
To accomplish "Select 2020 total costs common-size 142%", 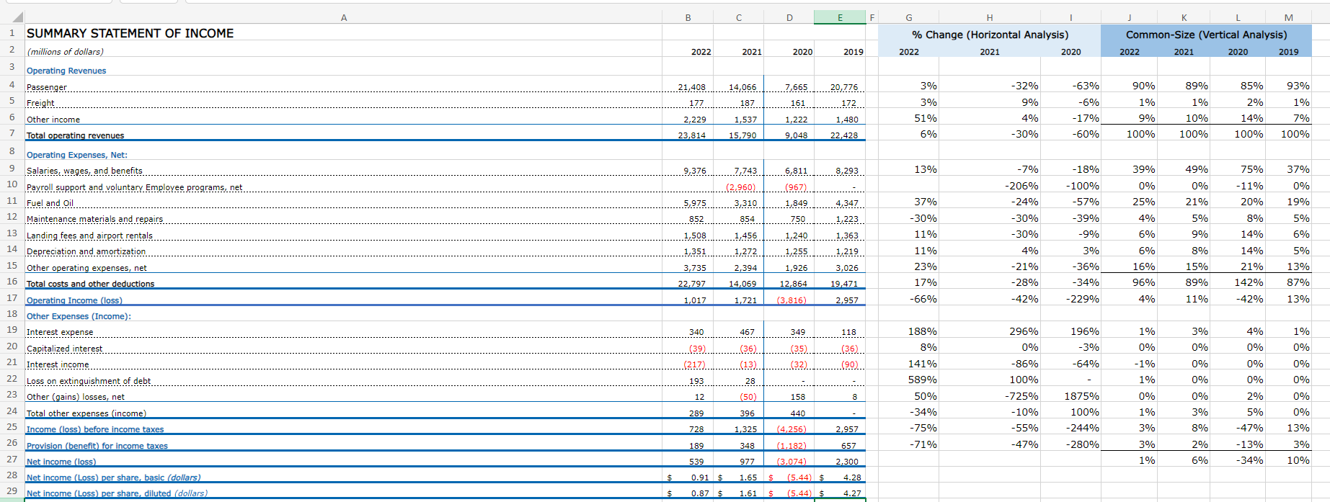I will (1248, 282).
